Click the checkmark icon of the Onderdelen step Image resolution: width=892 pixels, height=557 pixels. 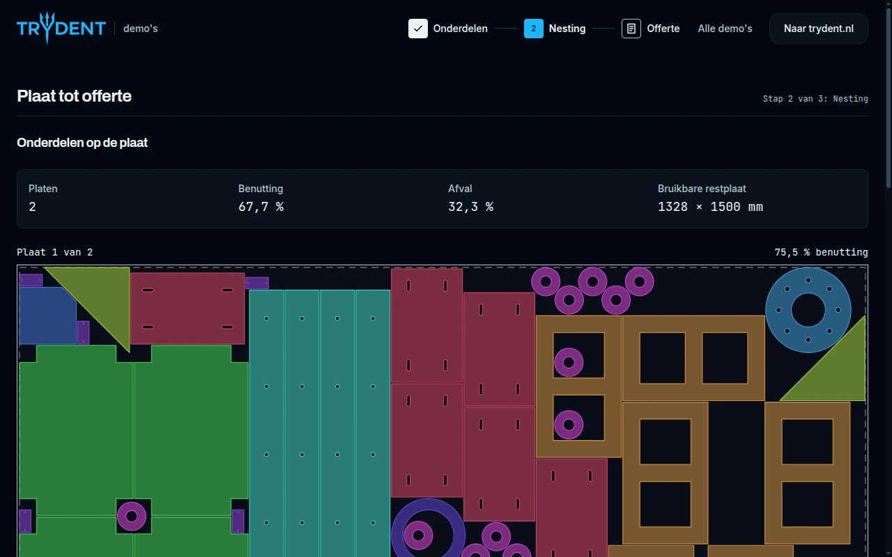coord(418,29)
